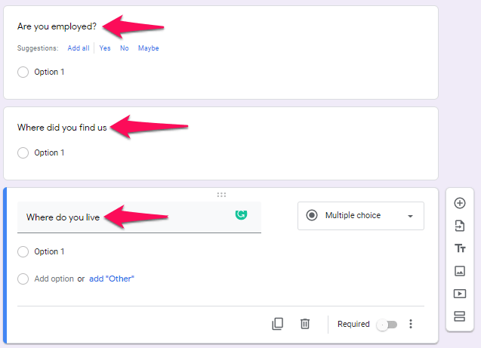Open the Multiple choice question type dropdown

[360, 216]
